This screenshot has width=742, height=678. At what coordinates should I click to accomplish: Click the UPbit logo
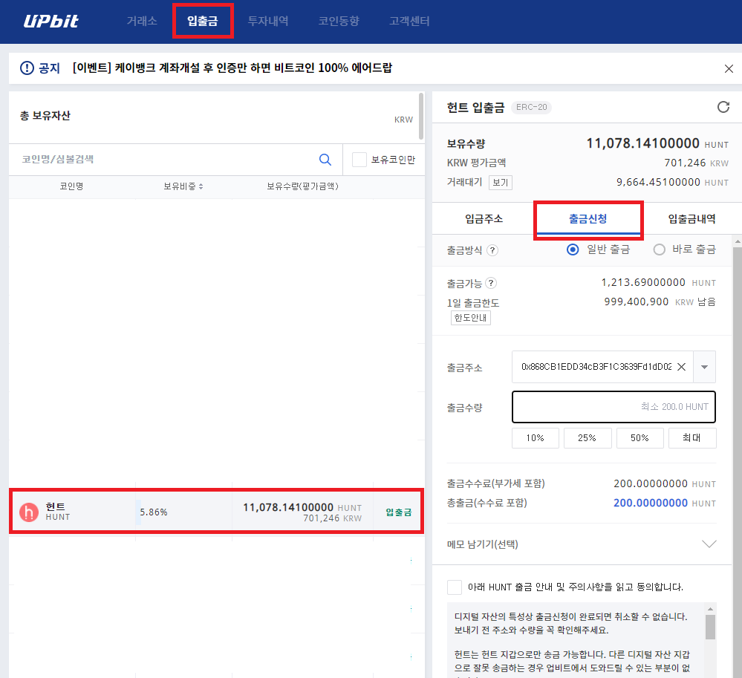click(x=51, y=21)
